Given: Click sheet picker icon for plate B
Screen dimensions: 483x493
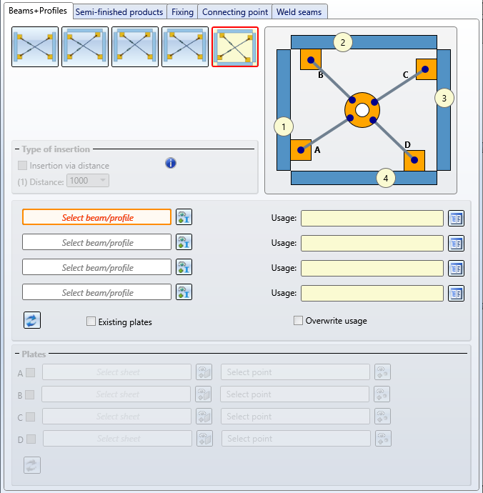Looking at the screenshot, I should pos(204,394).
